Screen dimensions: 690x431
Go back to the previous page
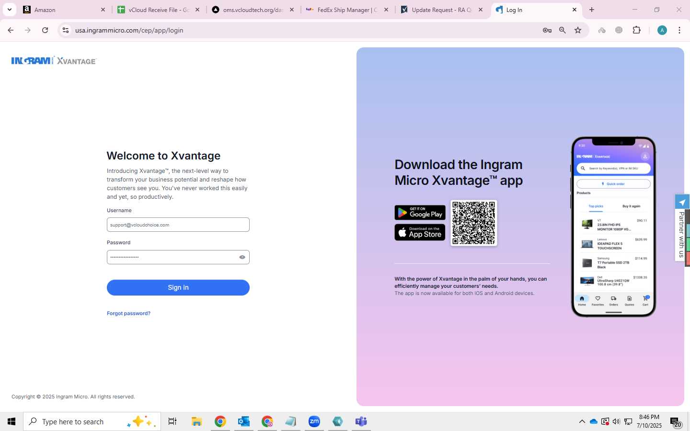click(x=11, y=30)
